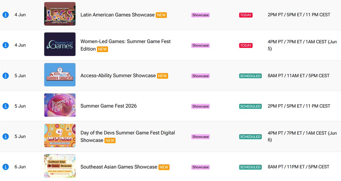341x181 pixels.
Task: Open info icon for Southeast Asian Games Showcase
Action: pos(5,167)
